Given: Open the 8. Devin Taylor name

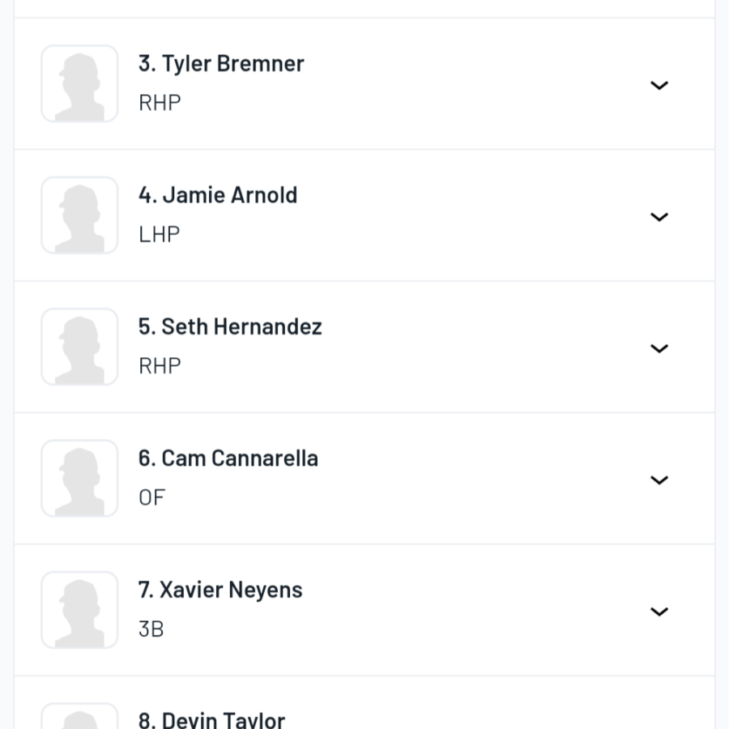Looking at the screenshot, I should (211, 720).
